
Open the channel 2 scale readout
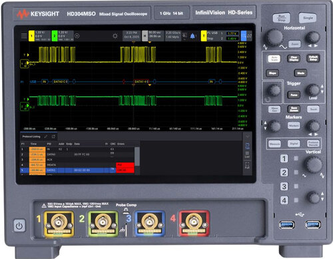[66, 36]
